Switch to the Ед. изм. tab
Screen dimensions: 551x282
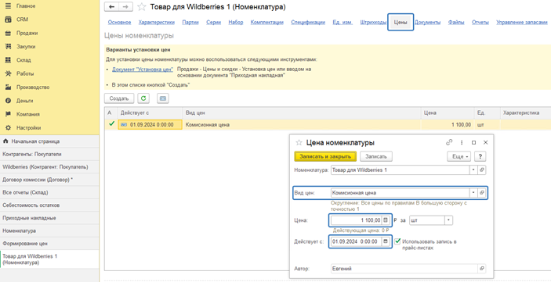click(x=343, y=23)
